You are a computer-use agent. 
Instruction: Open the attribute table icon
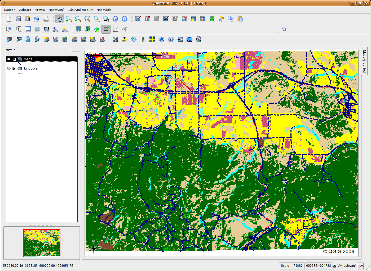(x=28, y=29)
